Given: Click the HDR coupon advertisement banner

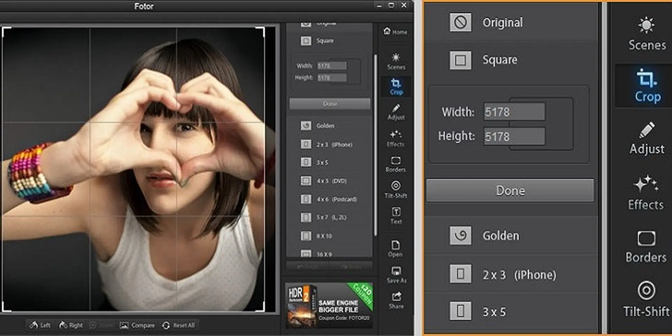Looking at the screenshot, I should 329,305.
